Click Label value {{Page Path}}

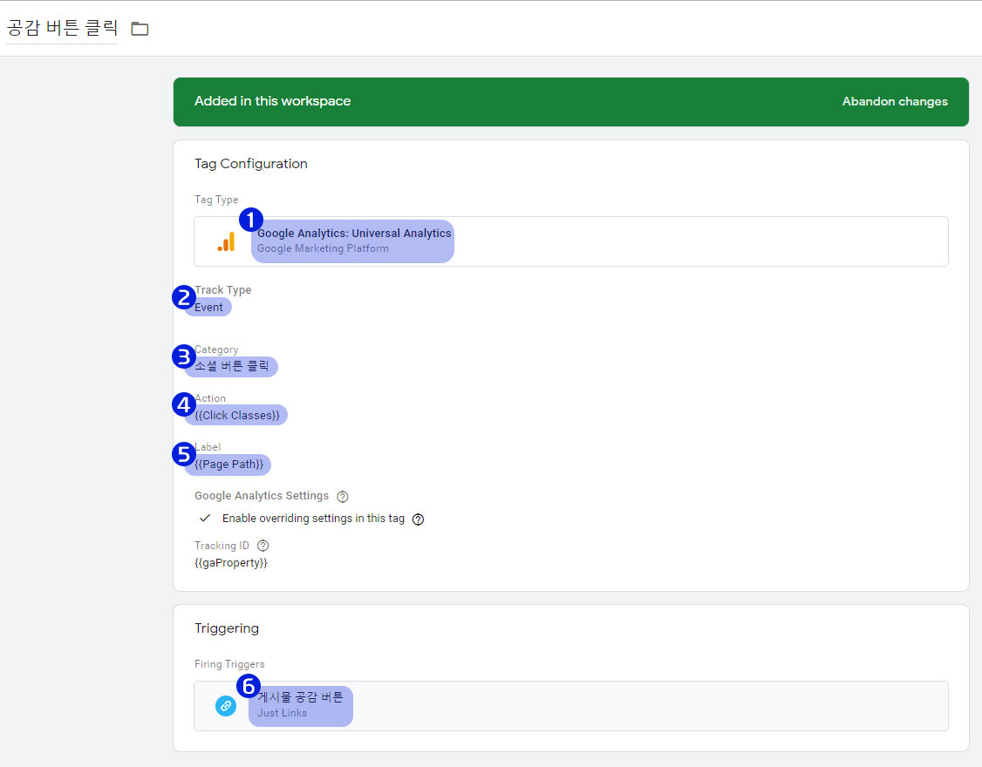(x=228, y=465)
